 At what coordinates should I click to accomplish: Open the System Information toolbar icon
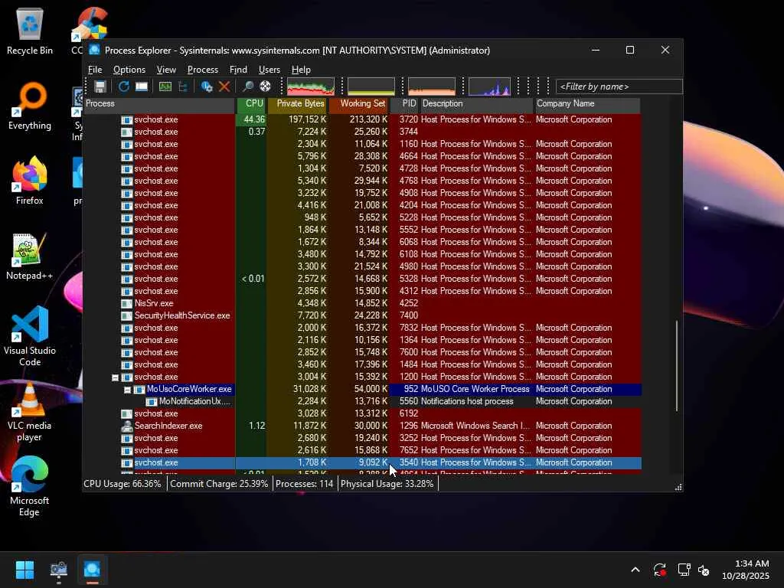click(x=165, y=87)
